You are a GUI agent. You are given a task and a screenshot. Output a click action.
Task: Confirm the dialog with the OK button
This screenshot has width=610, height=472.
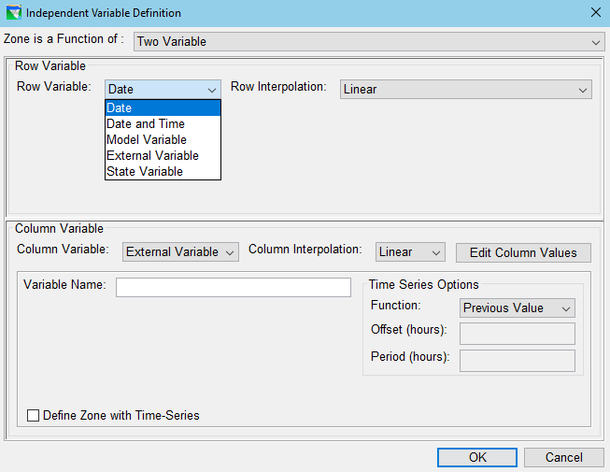[x=477, y=457]
